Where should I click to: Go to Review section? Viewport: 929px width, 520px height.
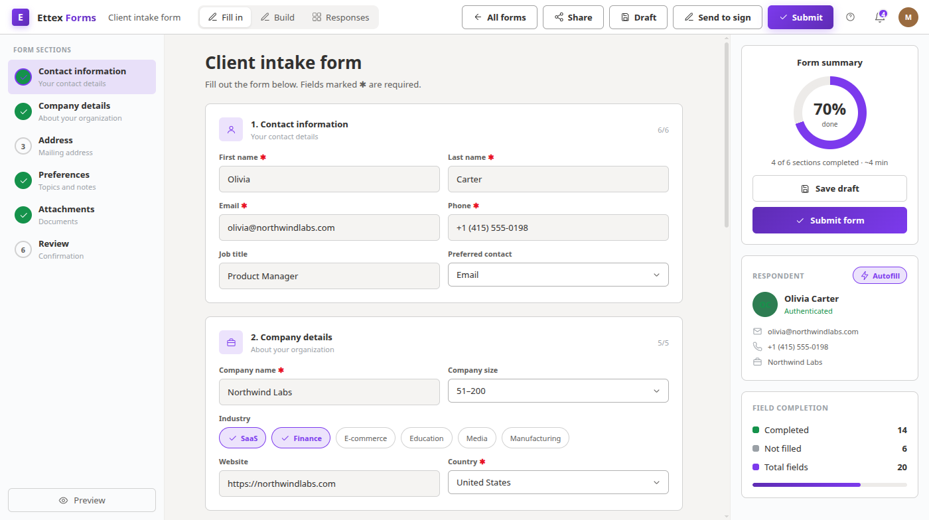pyautogui.click(x=82, y=249)
